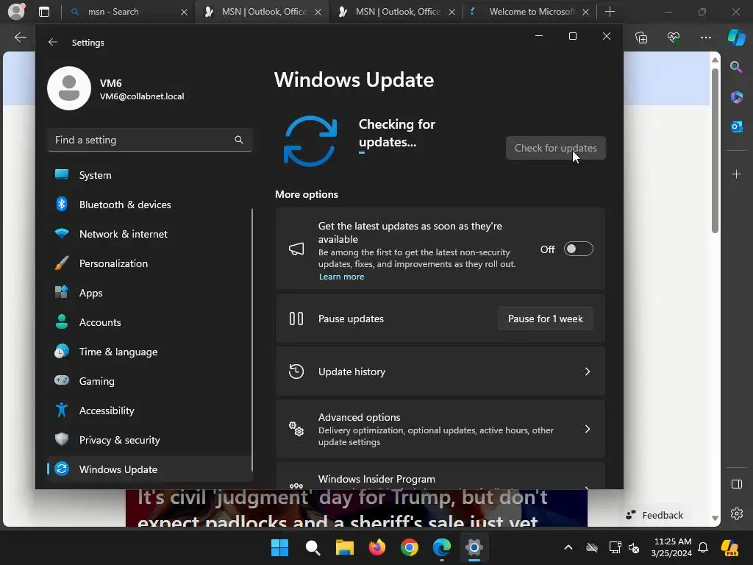Toggle Get the latest updates switch

point(578,249)
